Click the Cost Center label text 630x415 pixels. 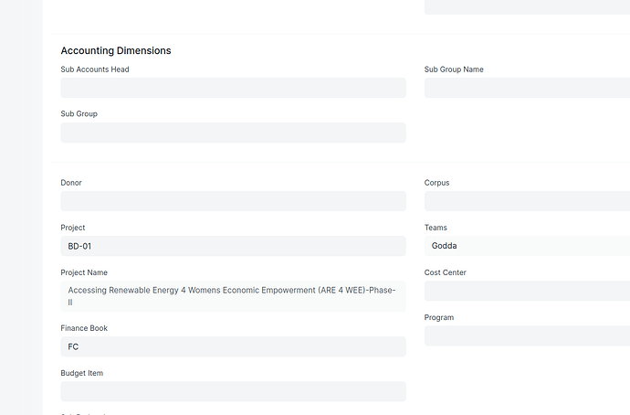click(446, 272)
